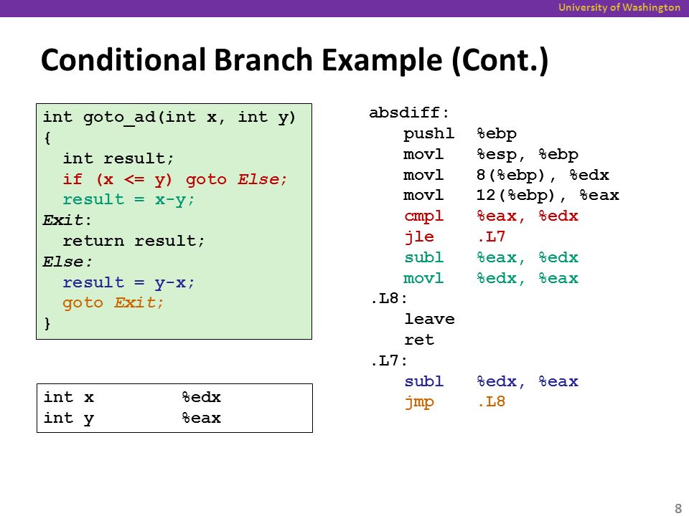The width and height of the screenshot is (689, 516).
Task: Click the red 'if (x <= y) goto Else;' line
Action: tap(175, 179)
